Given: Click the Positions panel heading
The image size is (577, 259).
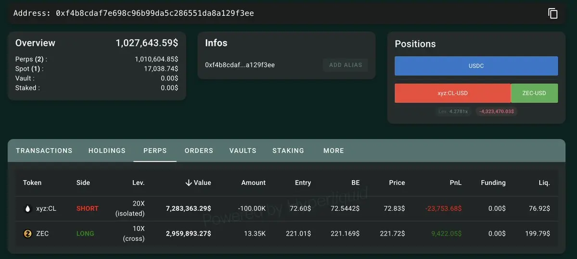Looking at the screenshot, I should click(415, 44).
